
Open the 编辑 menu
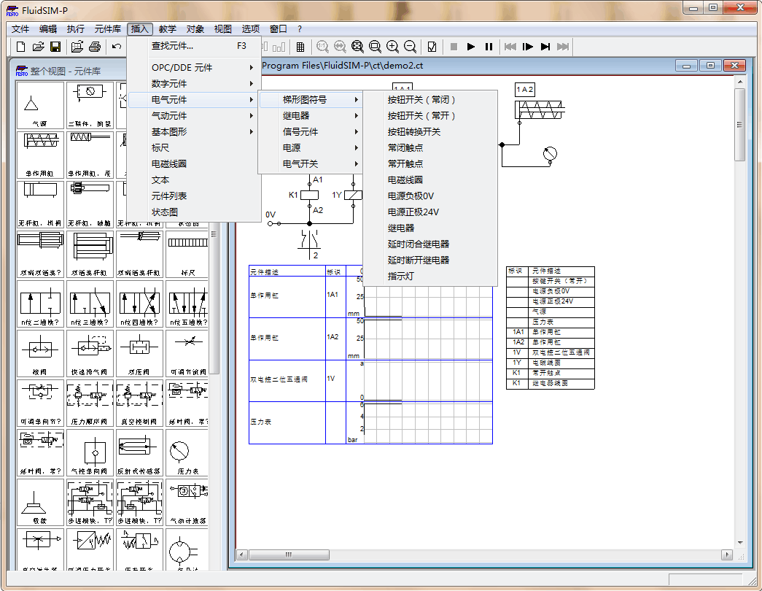pos(48,28)
